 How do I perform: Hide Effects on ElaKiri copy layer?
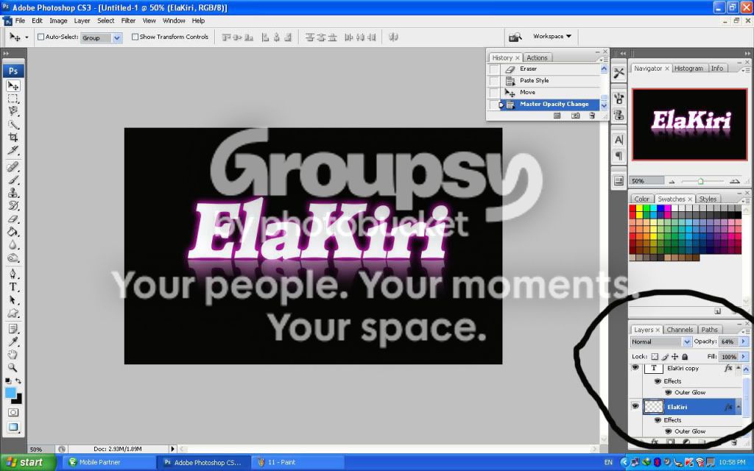[658, 381]
